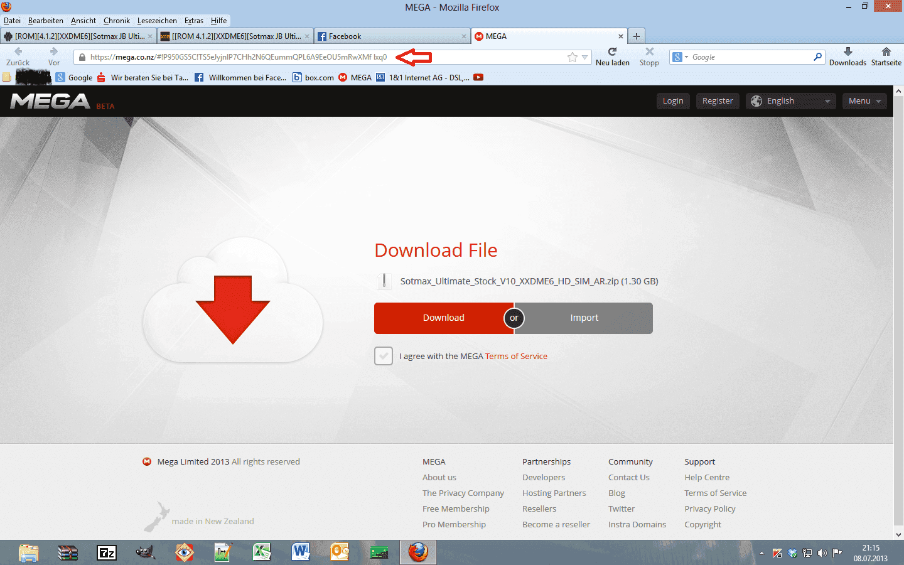Open the Developers footer link
The image size is (904, 565).
[x=544, y=477]
